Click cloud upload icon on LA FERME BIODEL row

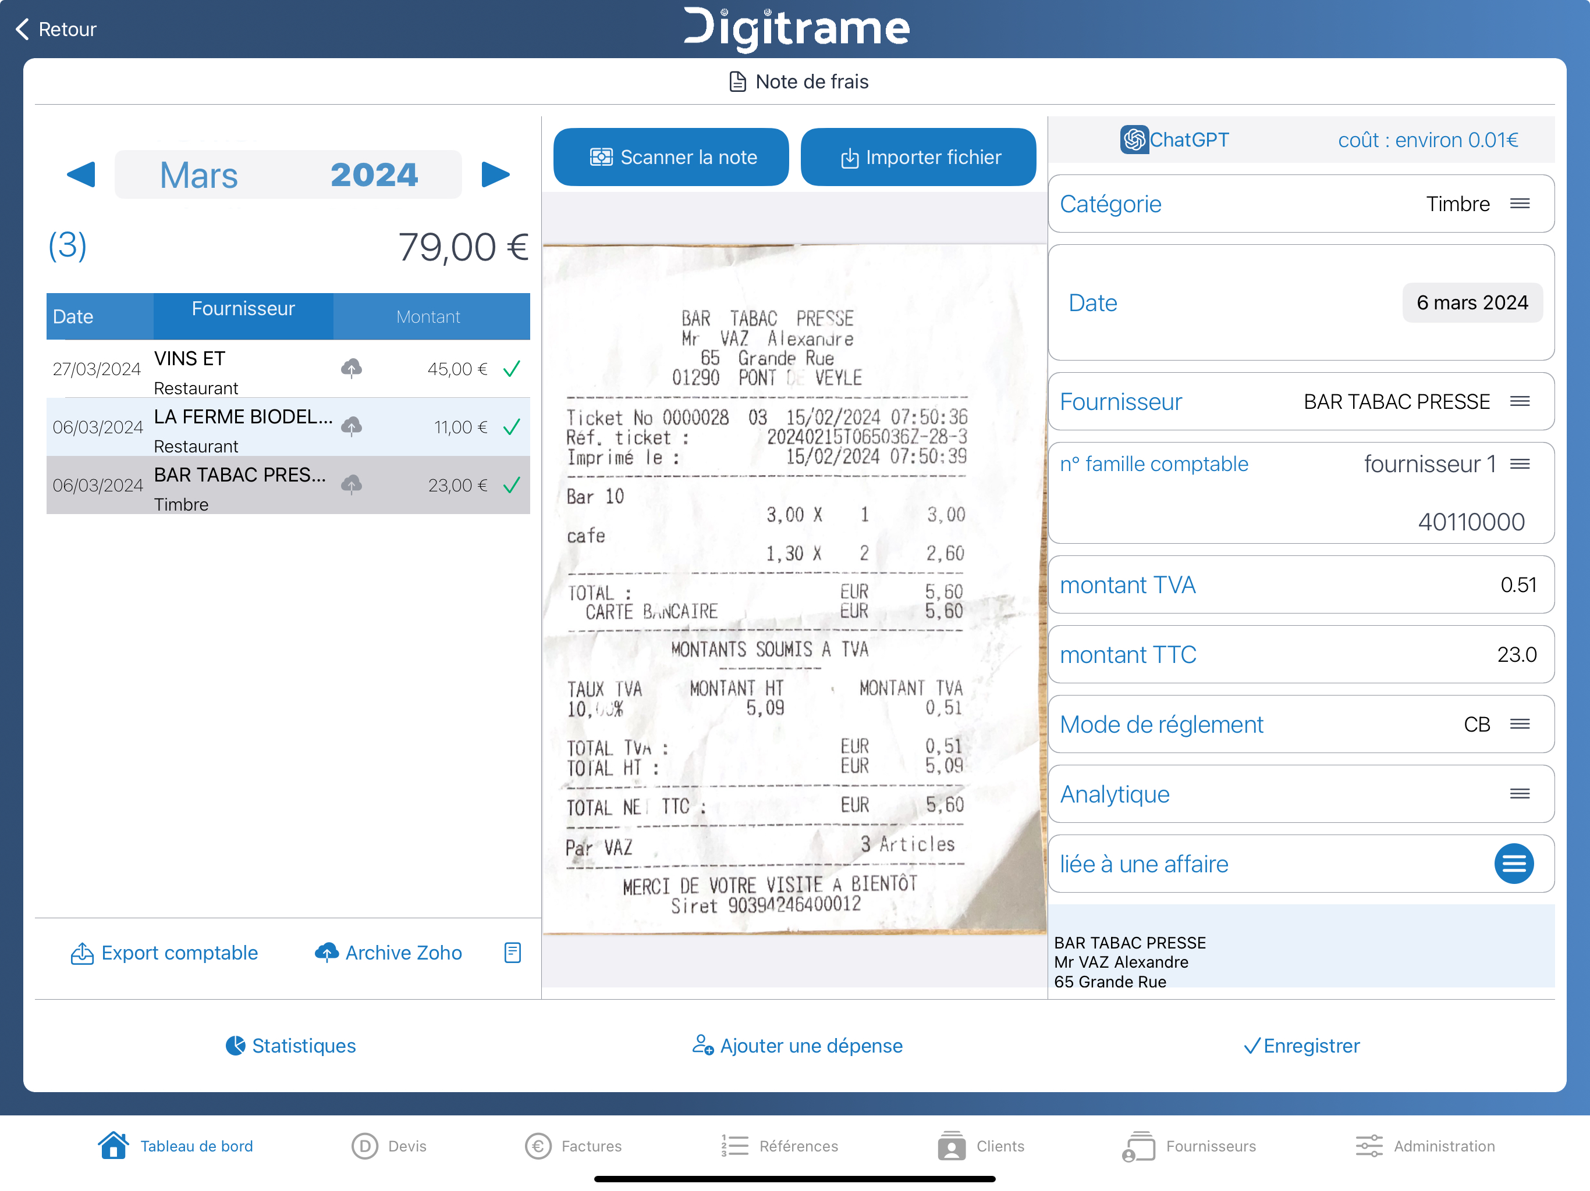click(x=352, y=427)
